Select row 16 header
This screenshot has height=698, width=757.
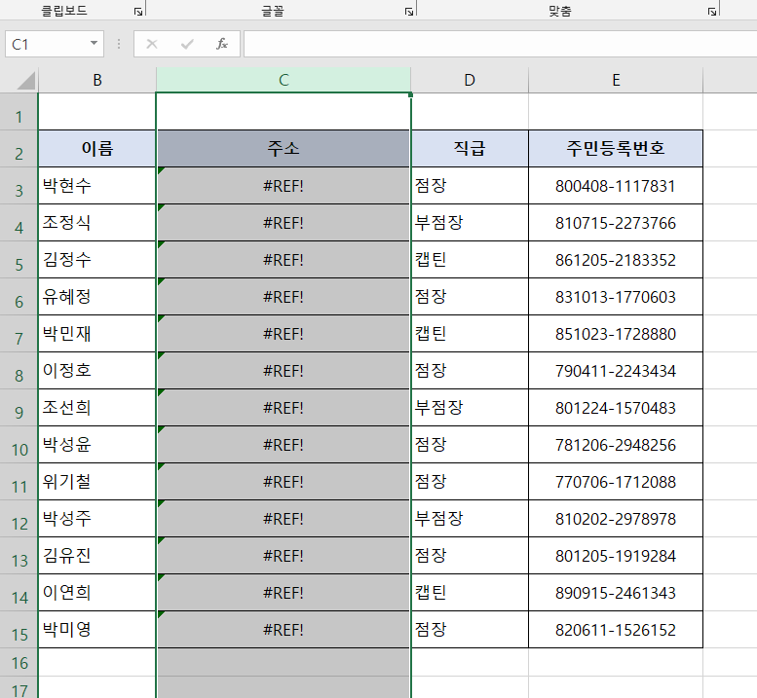tap(19, 662)
